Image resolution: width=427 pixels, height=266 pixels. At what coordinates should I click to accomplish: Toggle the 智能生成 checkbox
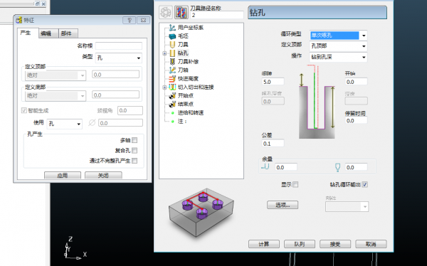click(24, 110)
